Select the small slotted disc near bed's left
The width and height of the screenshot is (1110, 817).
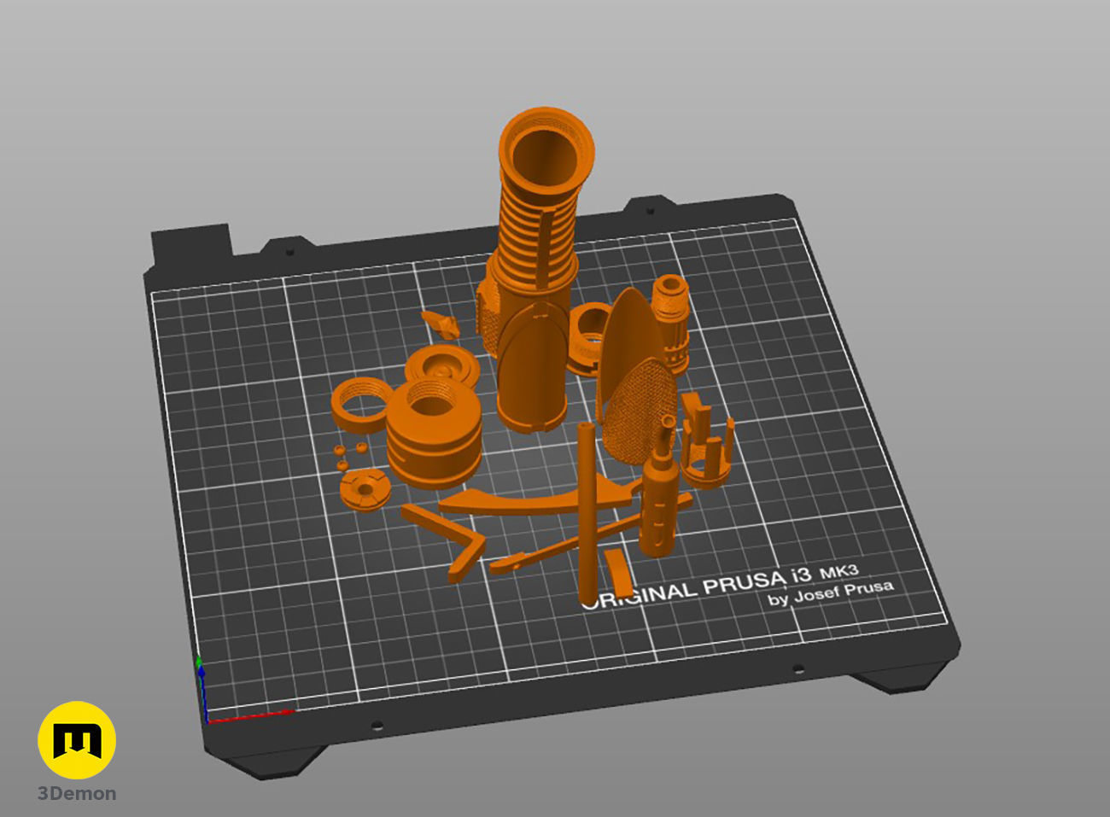(365, 490)
